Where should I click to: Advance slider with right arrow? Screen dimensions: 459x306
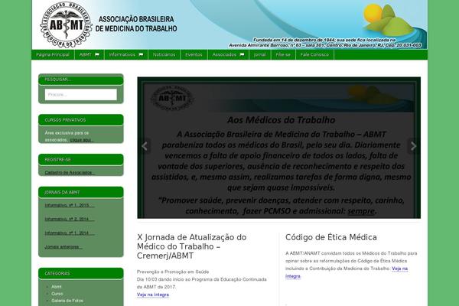(x=413, y=146)
